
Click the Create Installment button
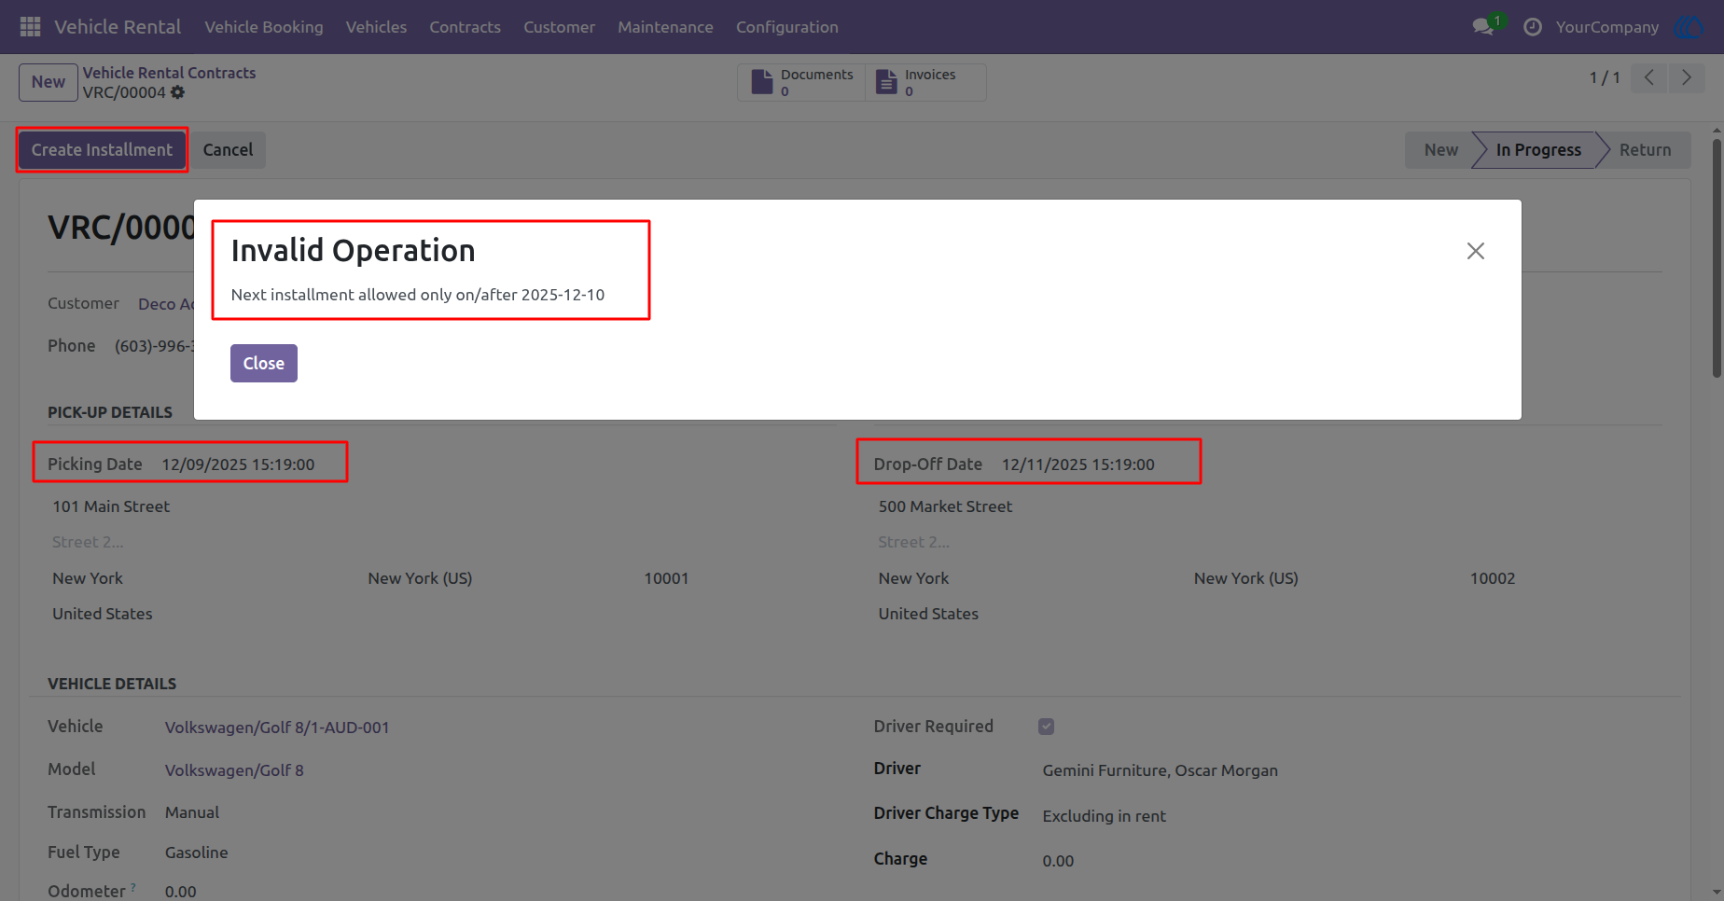pos(102,150)
